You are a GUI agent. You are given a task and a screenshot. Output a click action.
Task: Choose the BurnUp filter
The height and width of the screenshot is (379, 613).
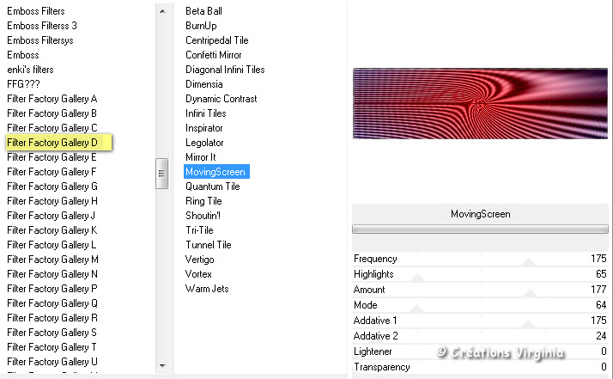(201, 26)
